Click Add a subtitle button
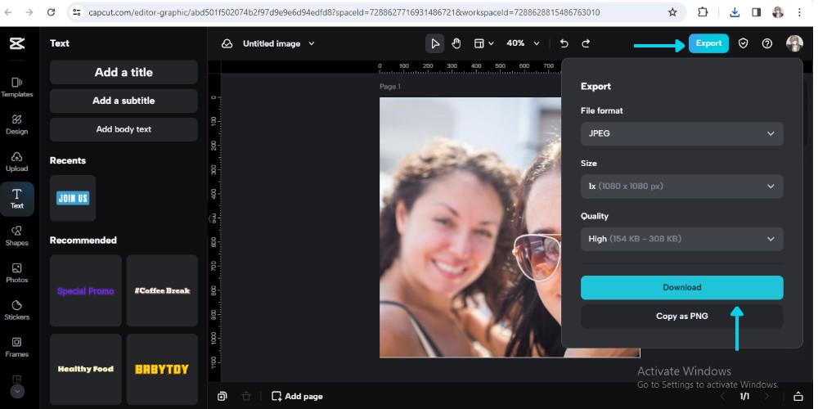This screenshot has height=409, width=818. tap(124, 101)
